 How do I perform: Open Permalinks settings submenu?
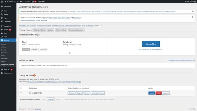[4, 59]
